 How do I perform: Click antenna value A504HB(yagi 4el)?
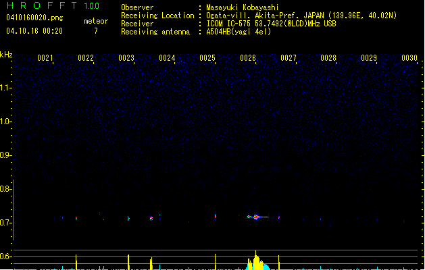click(239, 32)
